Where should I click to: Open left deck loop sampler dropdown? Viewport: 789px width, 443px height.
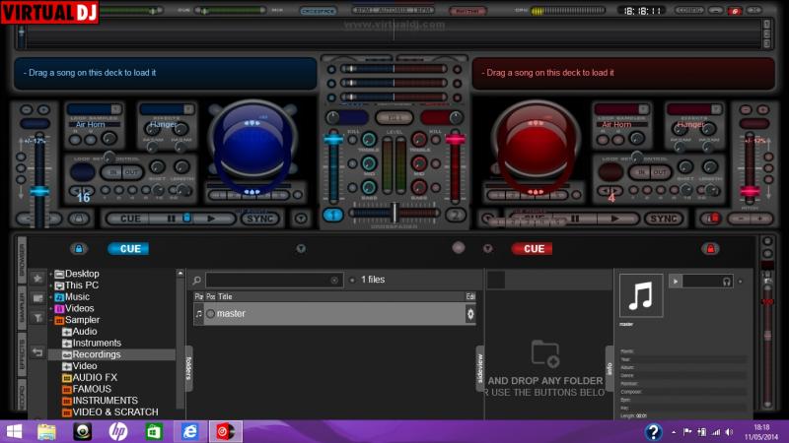[x=115, y=109]
